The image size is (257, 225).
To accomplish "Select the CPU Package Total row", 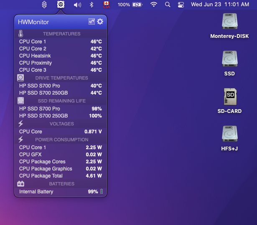I will pyautogui.click(x=61, y=176).
